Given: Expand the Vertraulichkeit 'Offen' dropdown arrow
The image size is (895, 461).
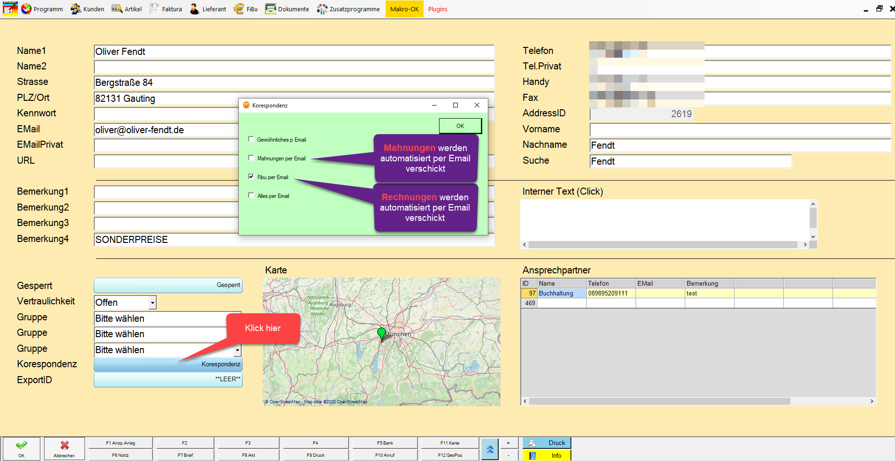Looking at the screenshot, I should pyautogui.click(x=152, y=303).
